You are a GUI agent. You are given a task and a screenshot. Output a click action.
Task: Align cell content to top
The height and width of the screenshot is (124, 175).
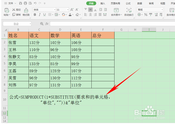(x=85, y=10)
